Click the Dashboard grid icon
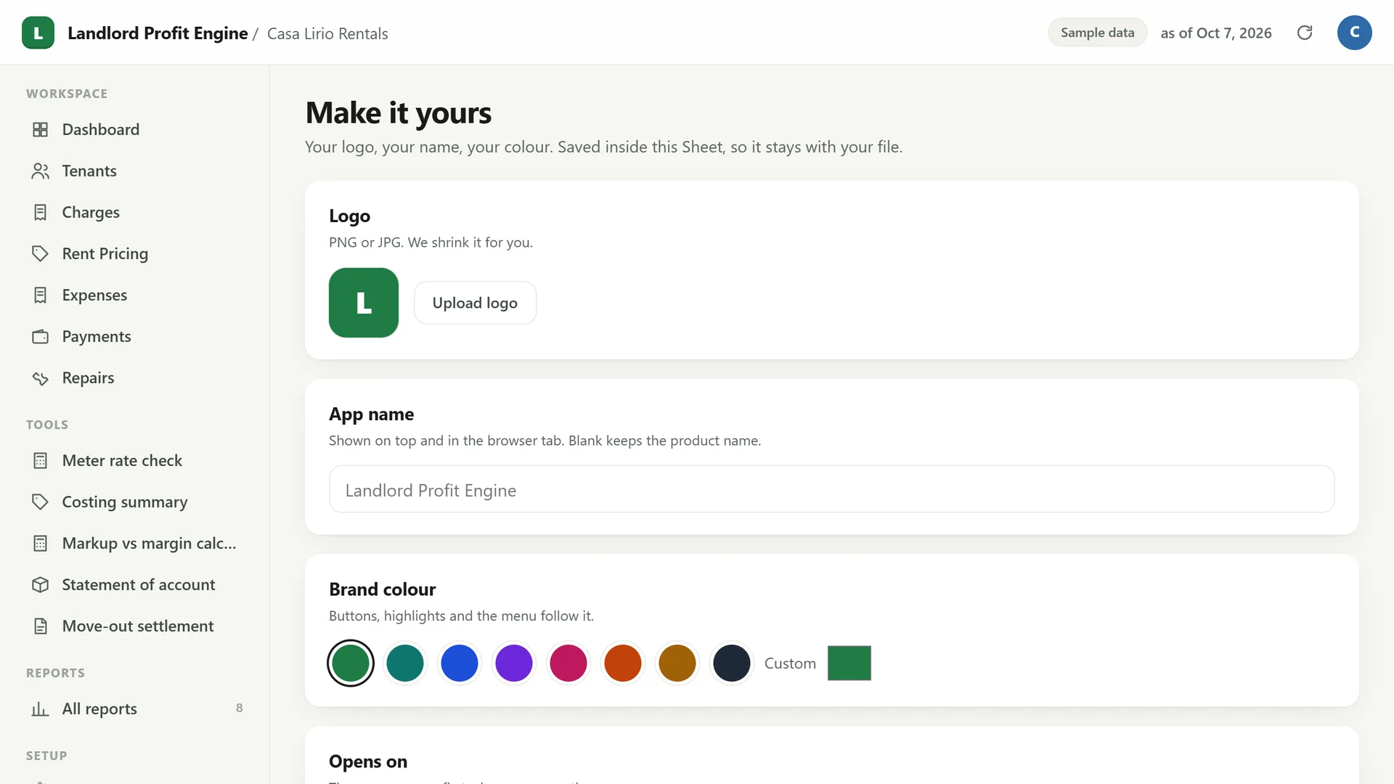 [41, 129]
